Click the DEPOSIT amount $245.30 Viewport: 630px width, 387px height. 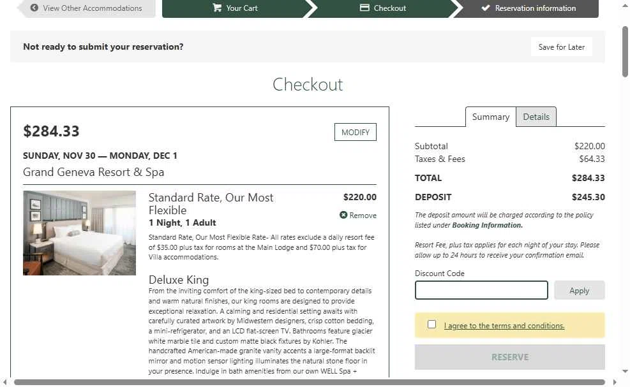589,197
